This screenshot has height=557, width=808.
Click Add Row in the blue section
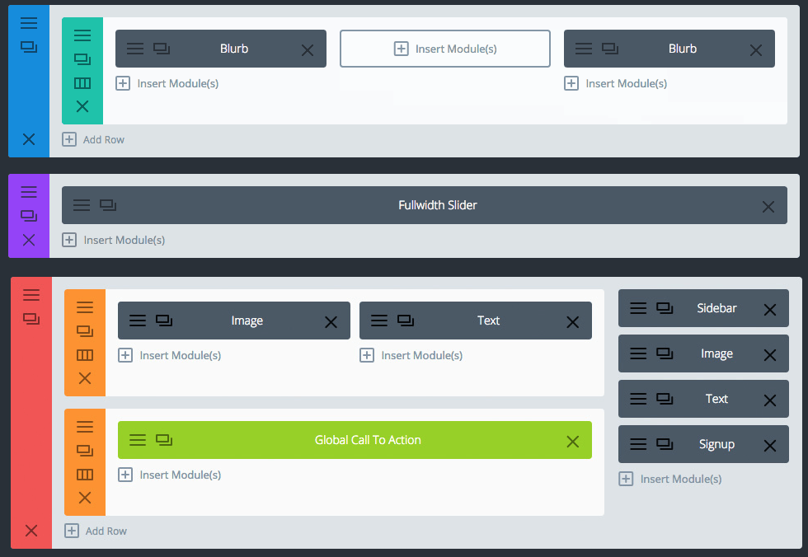click(93, 139)
